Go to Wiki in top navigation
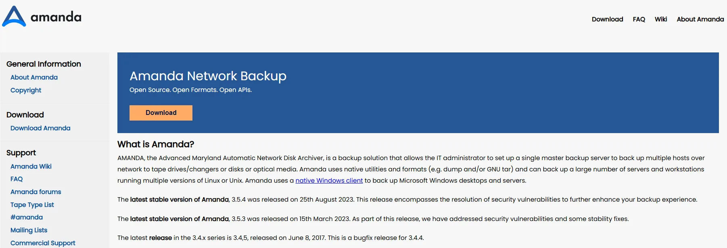727x248 pixels. (660, 19)
